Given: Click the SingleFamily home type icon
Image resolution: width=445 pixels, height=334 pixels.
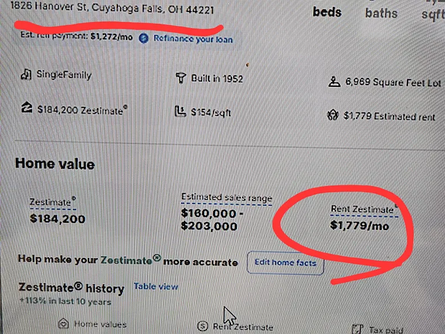Looking at the screenshot, I should point(26,74).
